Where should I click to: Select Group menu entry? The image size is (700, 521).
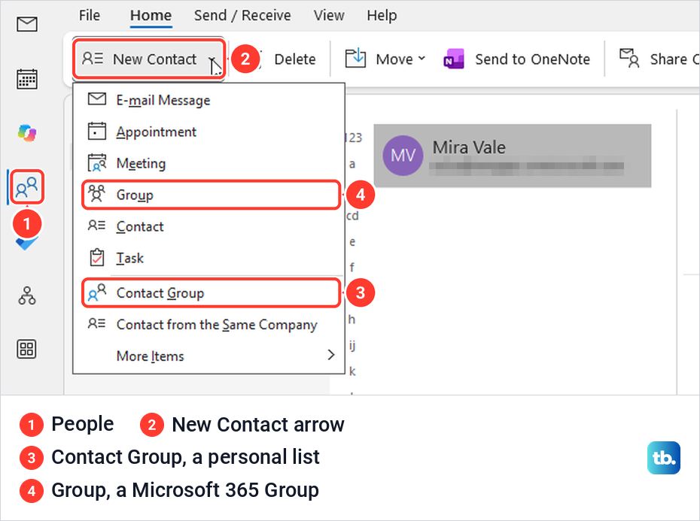[x=211, y=195]
